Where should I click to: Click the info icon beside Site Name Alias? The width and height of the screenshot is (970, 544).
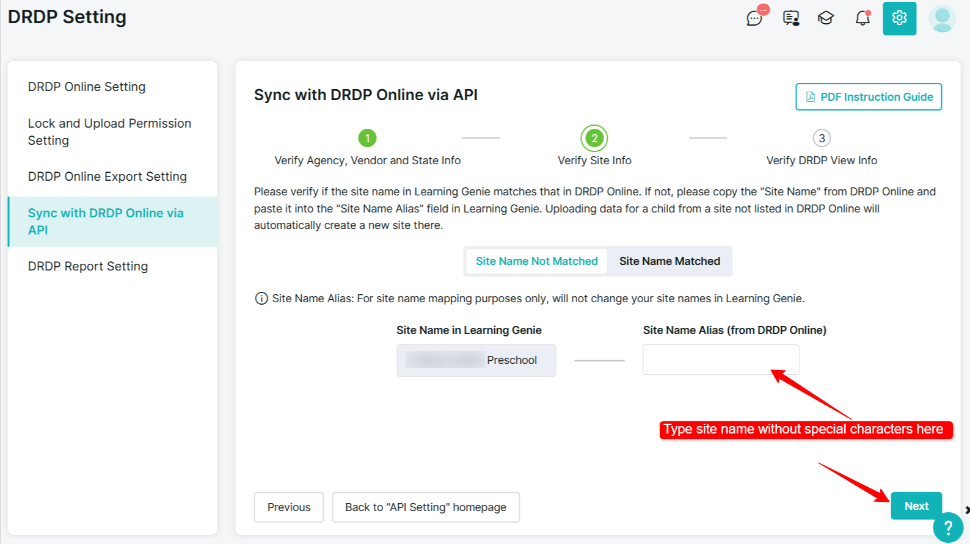pyautogui.click(x=261, y=299)
